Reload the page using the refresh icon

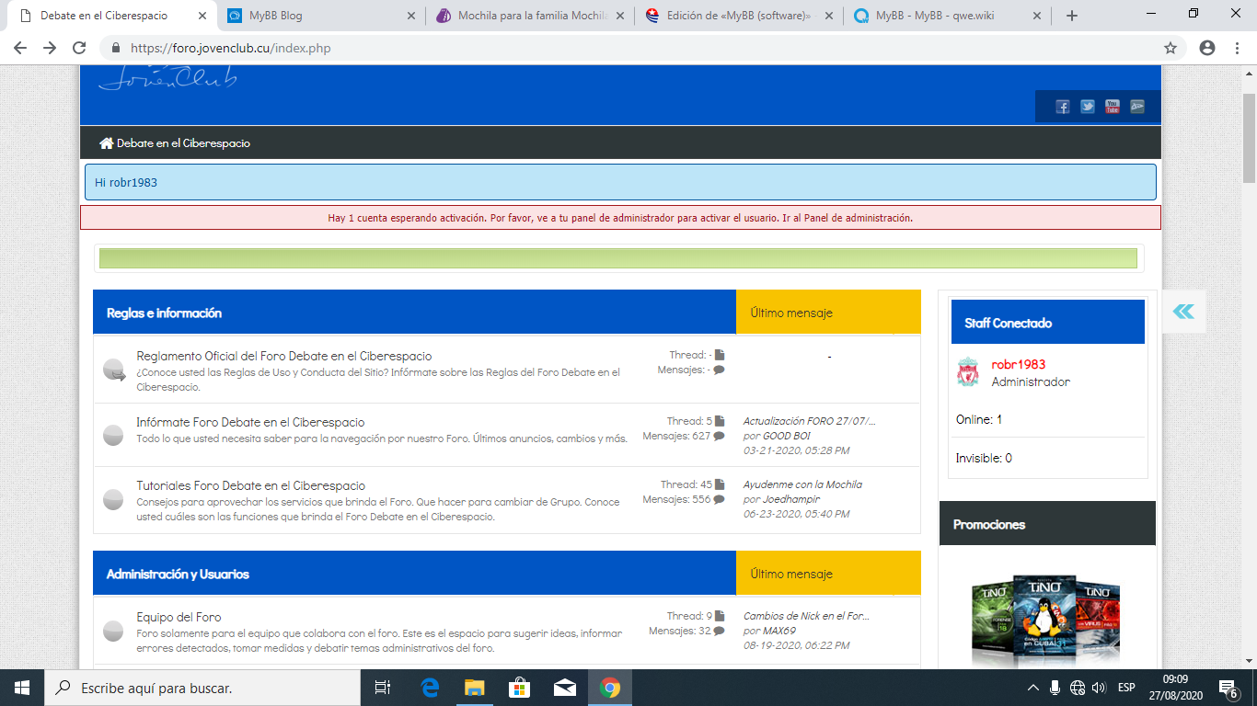[x=79, y=48]
